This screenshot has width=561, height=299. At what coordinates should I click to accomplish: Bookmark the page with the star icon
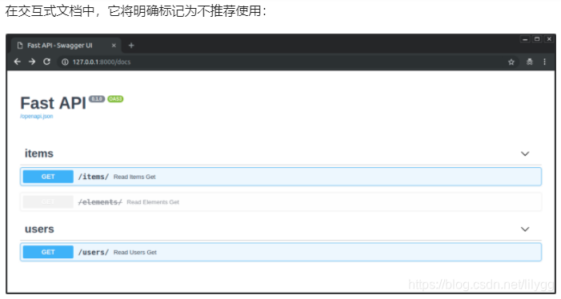(511, 62)
